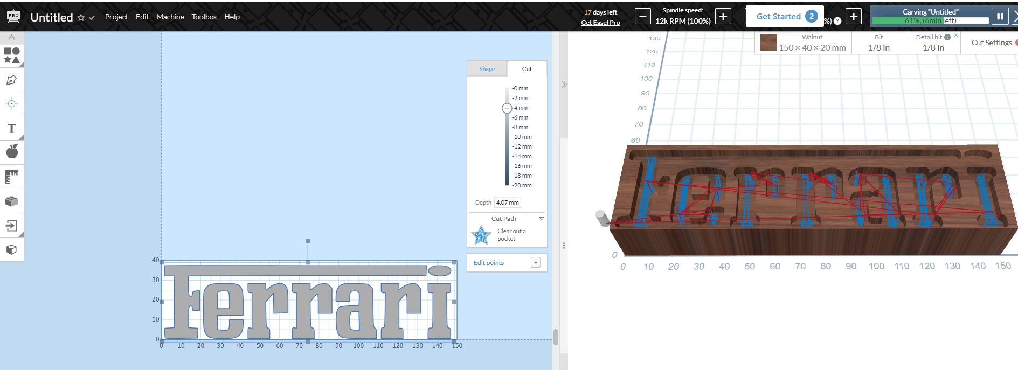1018x370 pixels.
Task: Open the Import file icon
Action: coord(11,226)
